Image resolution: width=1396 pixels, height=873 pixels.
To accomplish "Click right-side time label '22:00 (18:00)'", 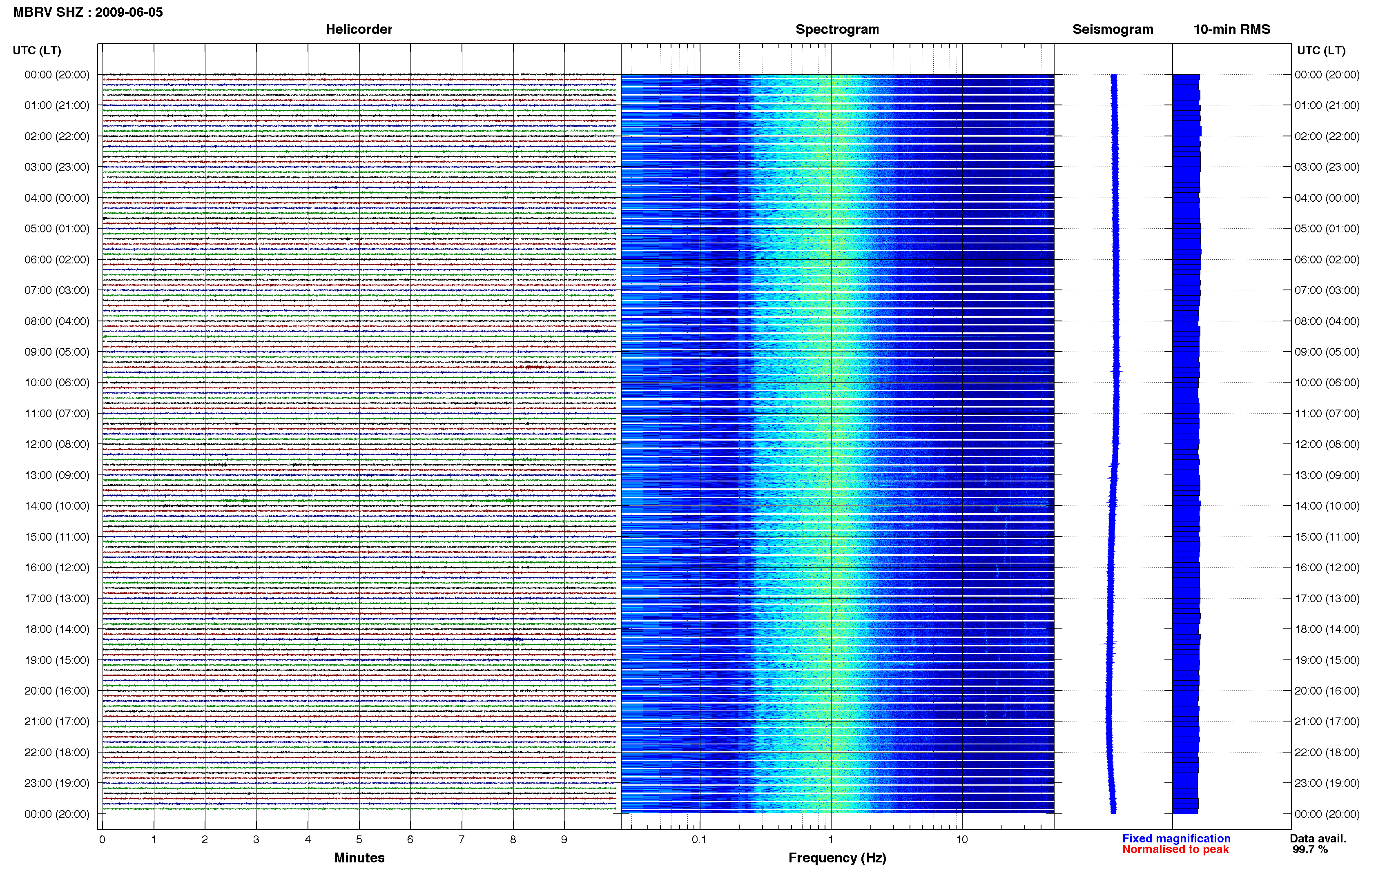I will coord(1327,752).
